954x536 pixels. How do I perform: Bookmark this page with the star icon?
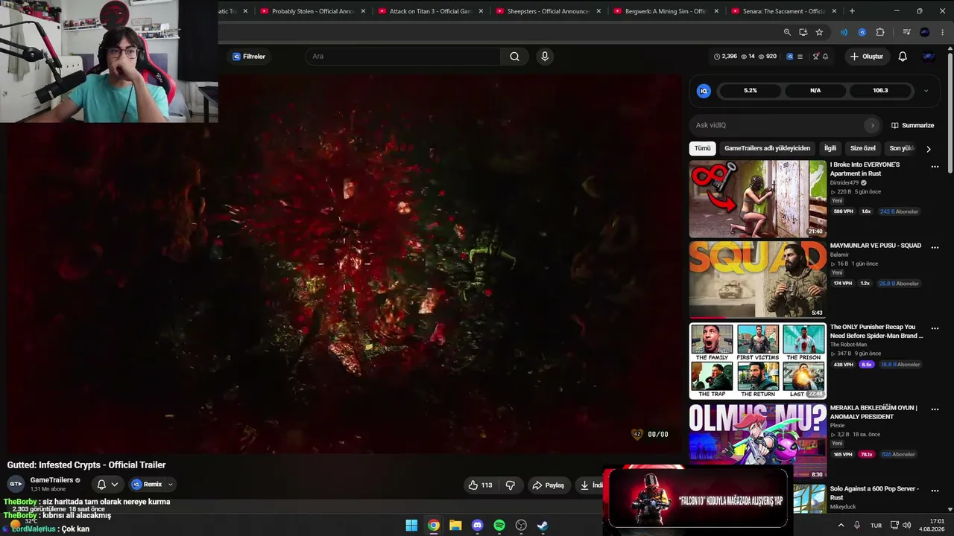(x=819, y=32)
